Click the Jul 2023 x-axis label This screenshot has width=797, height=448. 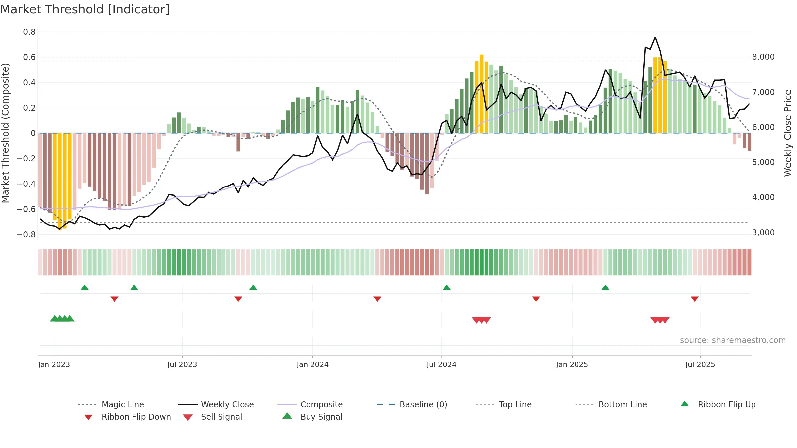pyautogui.click(x=182, y=365)
